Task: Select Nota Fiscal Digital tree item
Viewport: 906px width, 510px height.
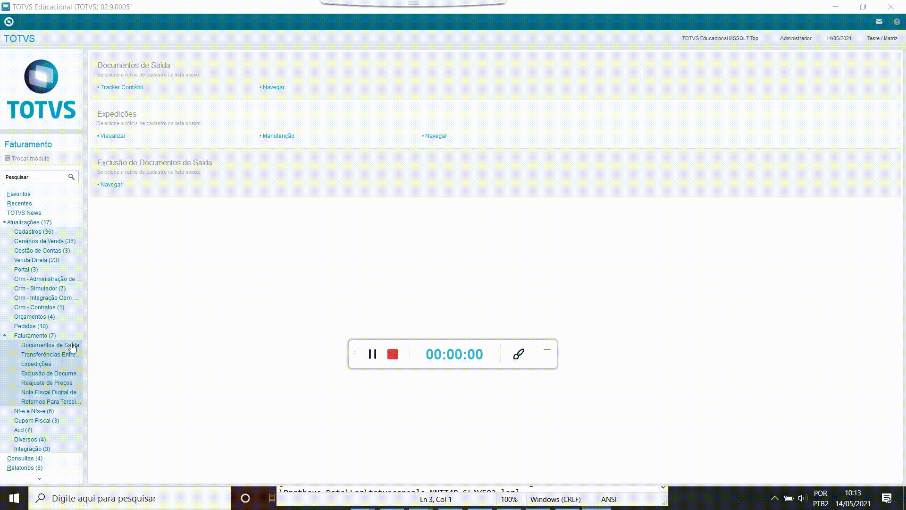Action: 51,392
